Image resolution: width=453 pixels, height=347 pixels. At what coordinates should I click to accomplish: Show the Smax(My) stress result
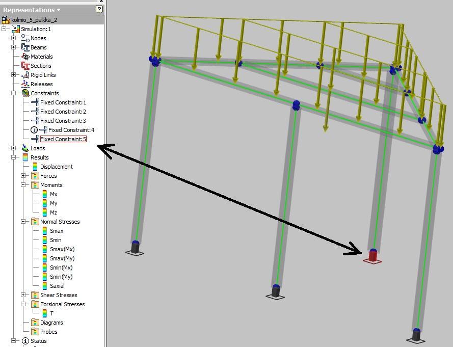click(62, 258)
